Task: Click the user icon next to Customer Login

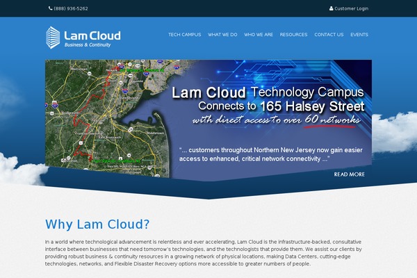Action: [331, 8]
